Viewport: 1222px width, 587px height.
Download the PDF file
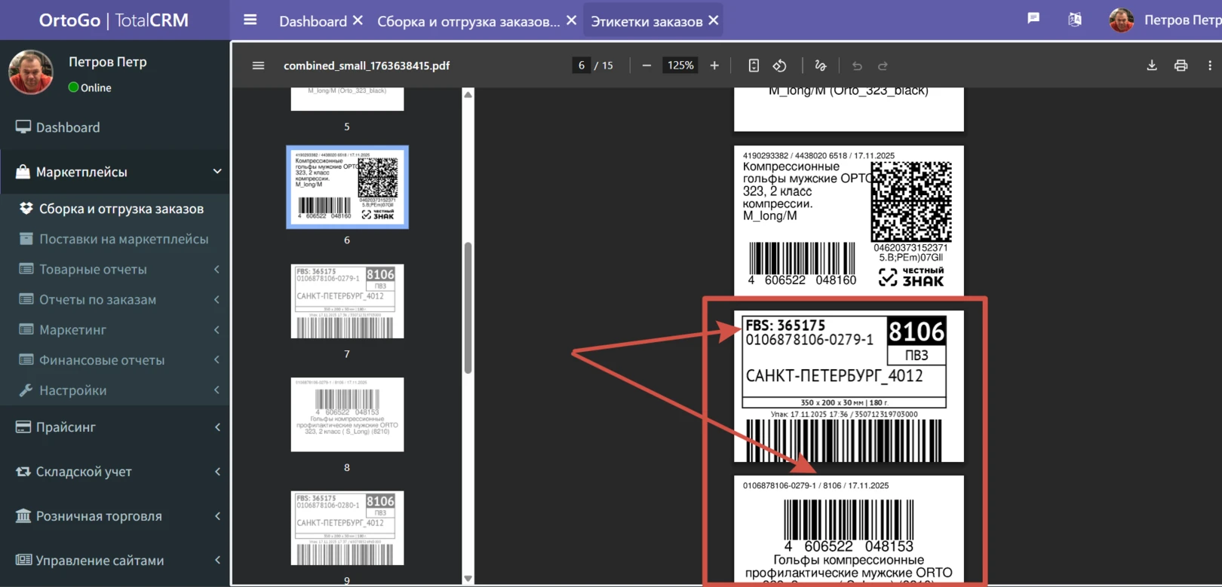(x=1151, y=66)
